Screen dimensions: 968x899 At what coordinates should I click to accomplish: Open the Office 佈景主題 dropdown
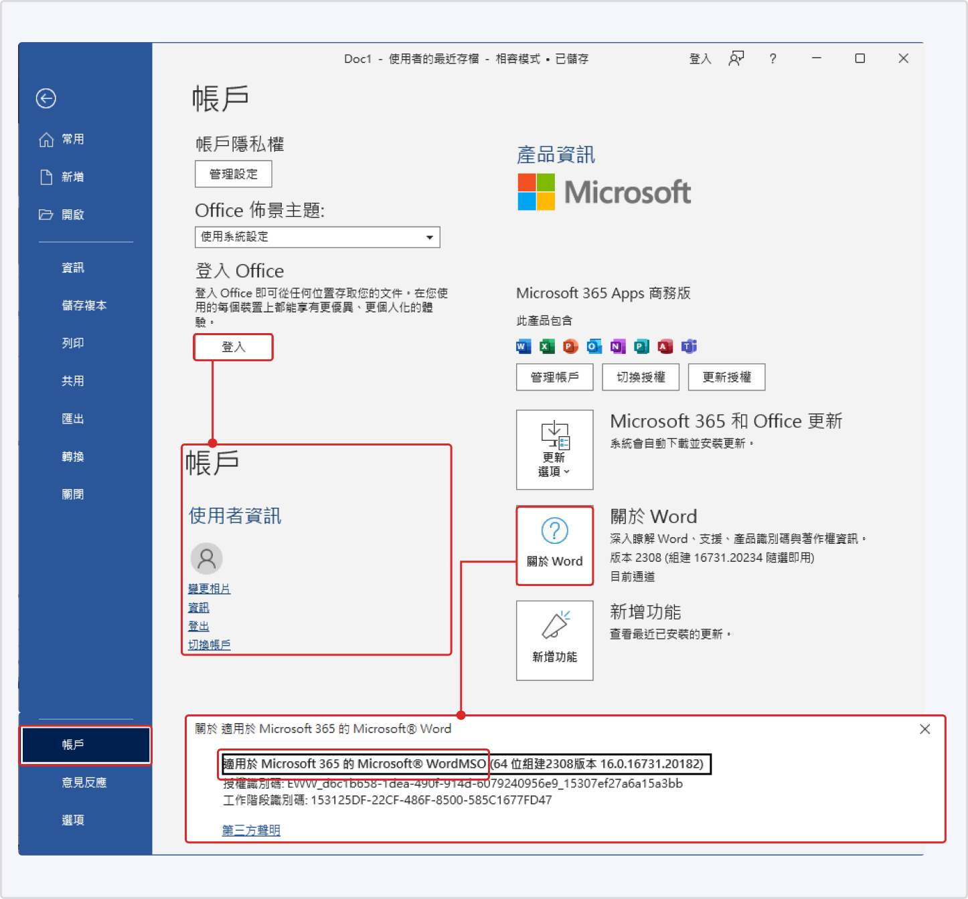click(x=430, y=237)
